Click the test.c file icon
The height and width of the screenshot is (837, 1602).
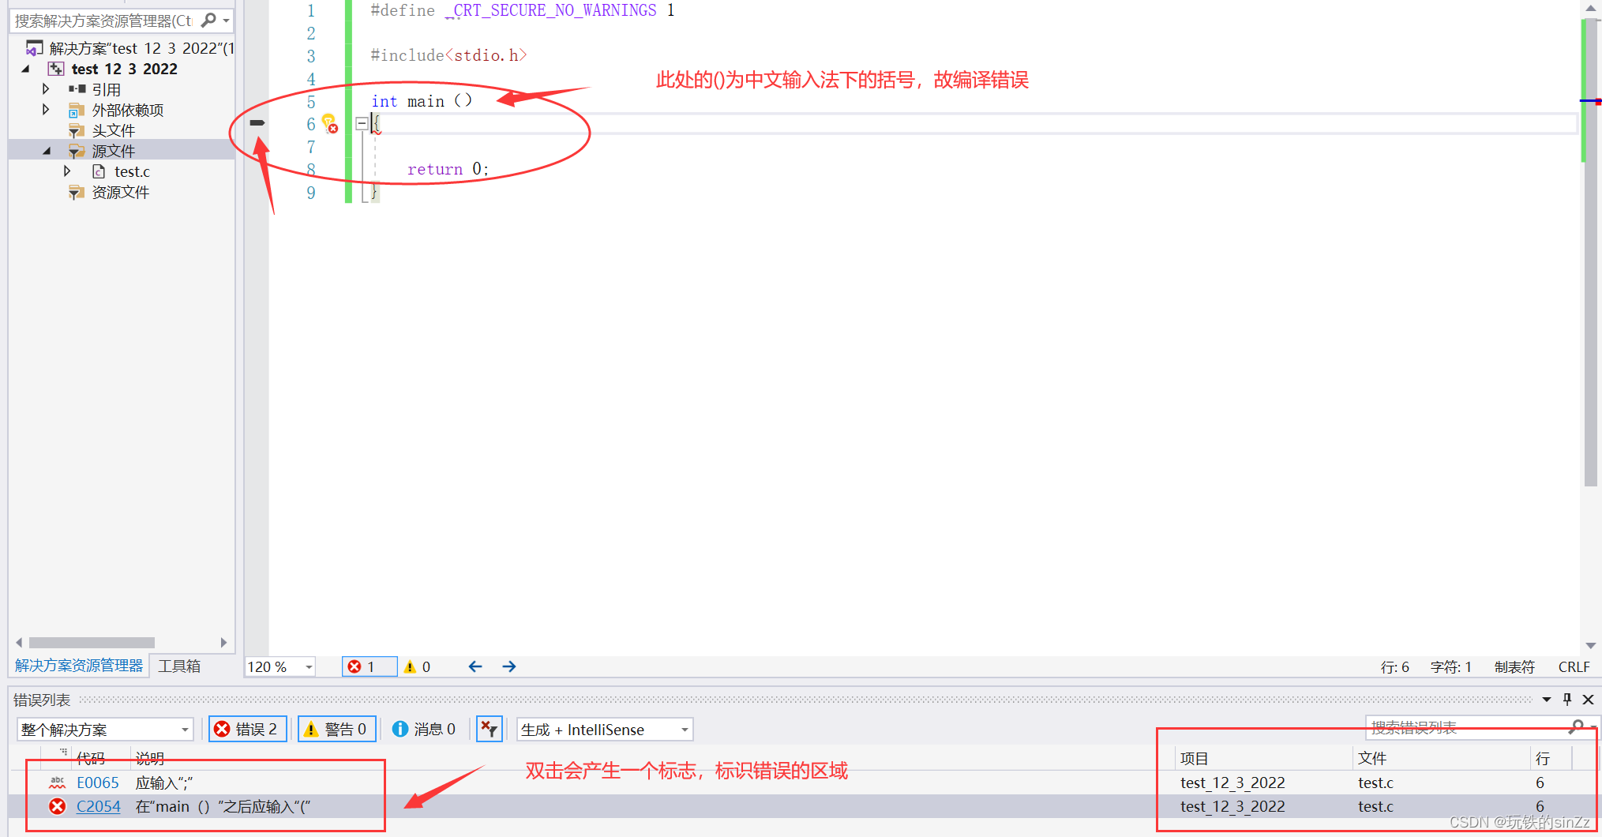pyautogui.click(x=99, y=171)
